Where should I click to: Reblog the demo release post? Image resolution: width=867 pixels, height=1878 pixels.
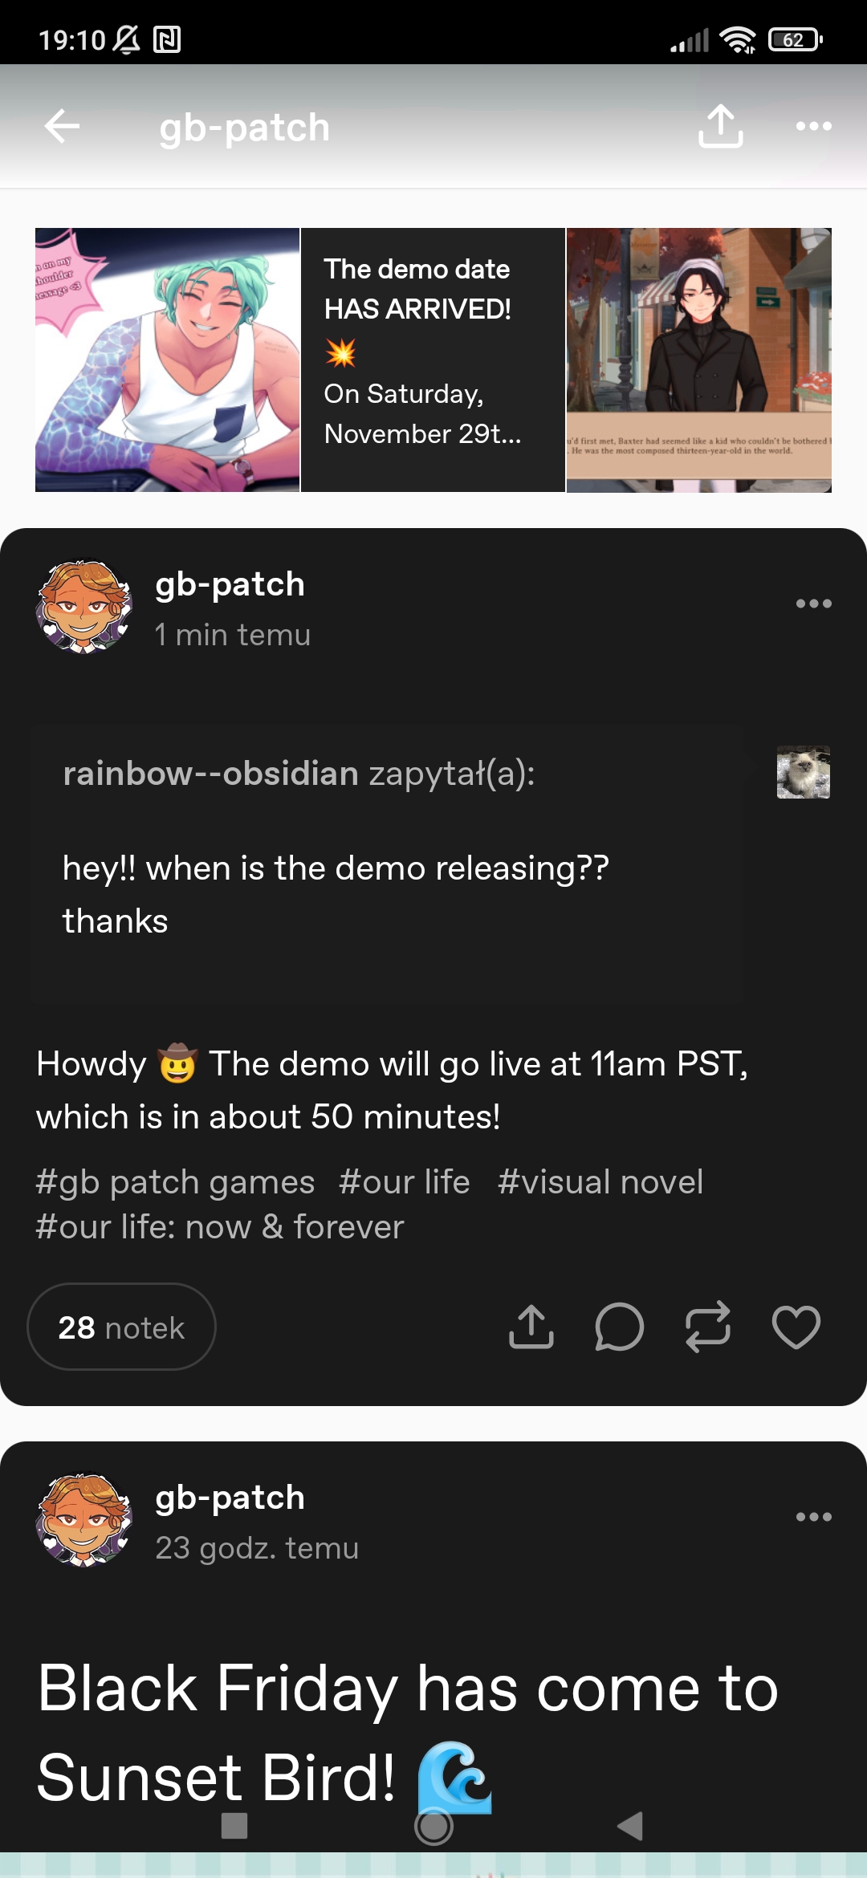(707, 1327)
